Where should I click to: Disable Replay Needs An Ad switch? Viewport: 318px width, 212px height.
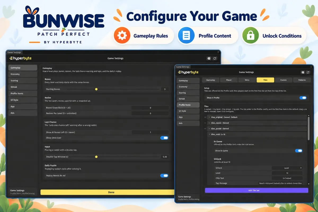point(164,175)
